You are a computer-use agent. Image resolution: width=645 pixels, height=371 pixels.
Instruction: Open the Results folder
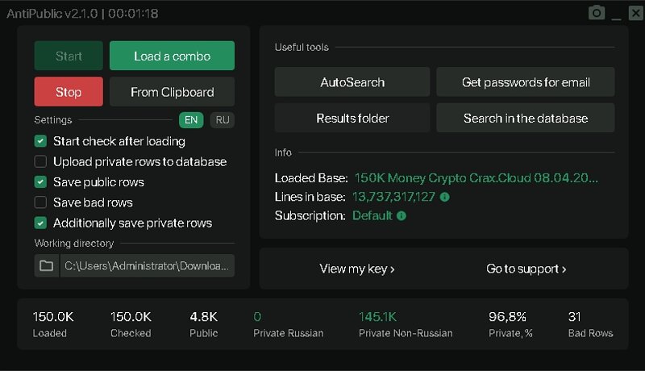352,118
